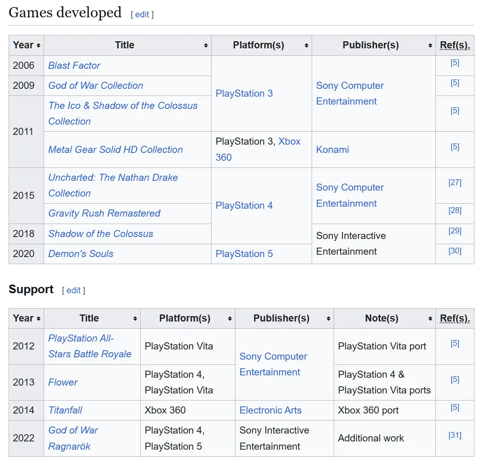Visit the Electronic Arts publisher link
The width and height of the screenshot is (485, 476).
pos(270,410)
